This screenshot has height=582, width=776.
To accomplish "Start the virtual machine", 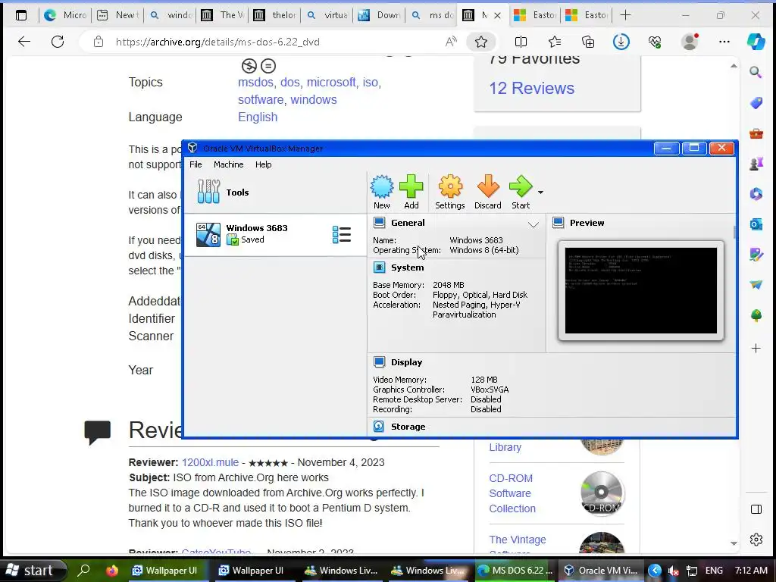I will click(521, 192).
